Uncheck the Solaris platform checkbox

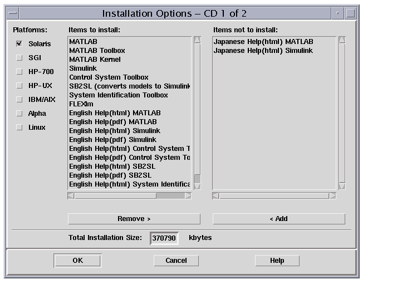(x=19, y=43)
